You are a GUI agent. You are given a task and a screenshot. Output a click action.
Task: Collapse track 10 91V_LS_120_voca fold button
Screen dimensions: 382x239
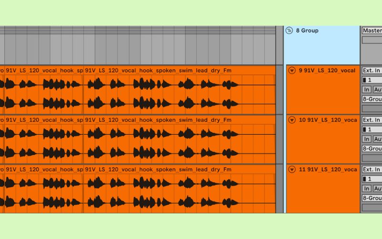(x=292, y=120)
